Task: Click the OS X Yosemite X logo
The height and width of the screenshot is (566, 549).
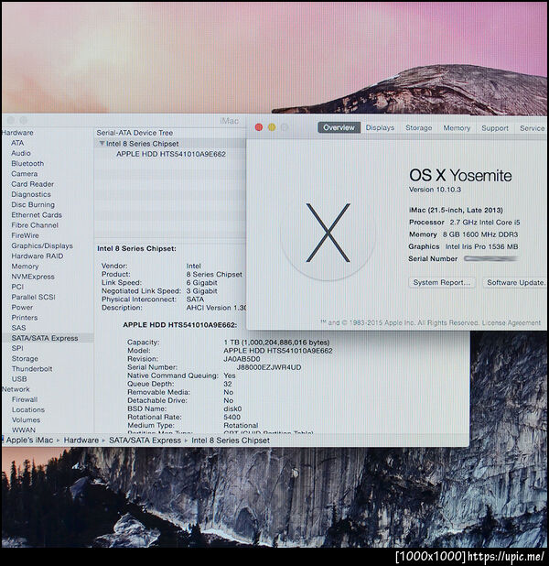Action: click(328, 233)
